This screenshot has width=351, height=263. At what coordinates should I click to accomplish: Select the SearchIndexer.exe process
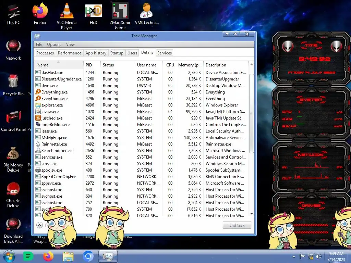[x=141, y=151]
